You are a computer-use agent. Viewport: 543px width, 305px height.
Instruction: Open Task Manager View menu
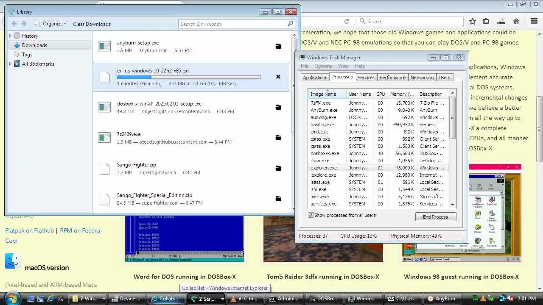tap(343, 66)
